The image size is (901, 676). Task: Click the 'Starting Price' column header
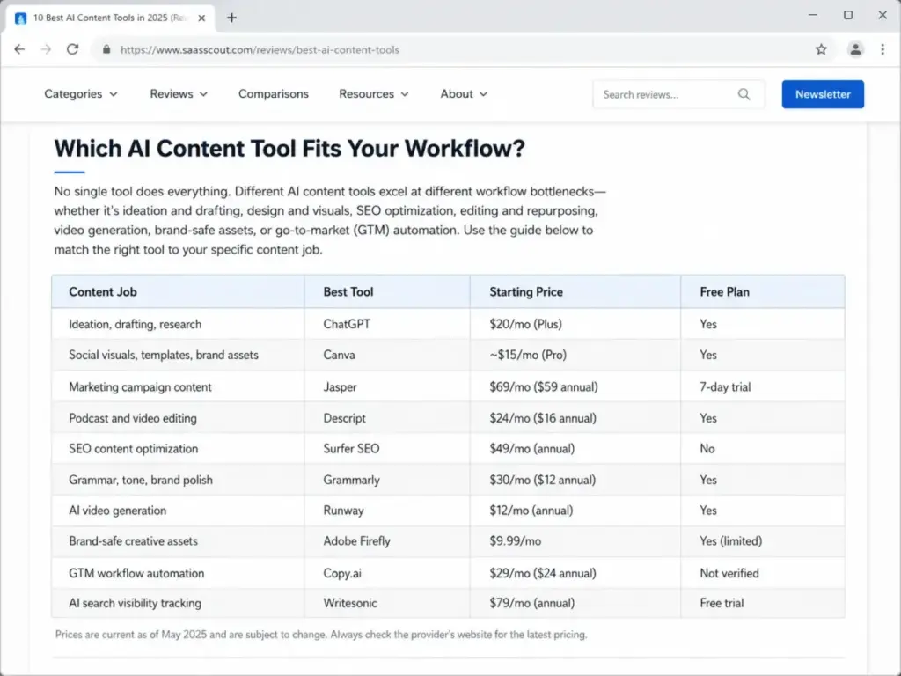click(575, 291)
